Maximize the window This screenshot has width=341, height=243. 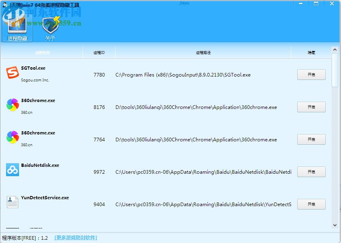[316, 4]
